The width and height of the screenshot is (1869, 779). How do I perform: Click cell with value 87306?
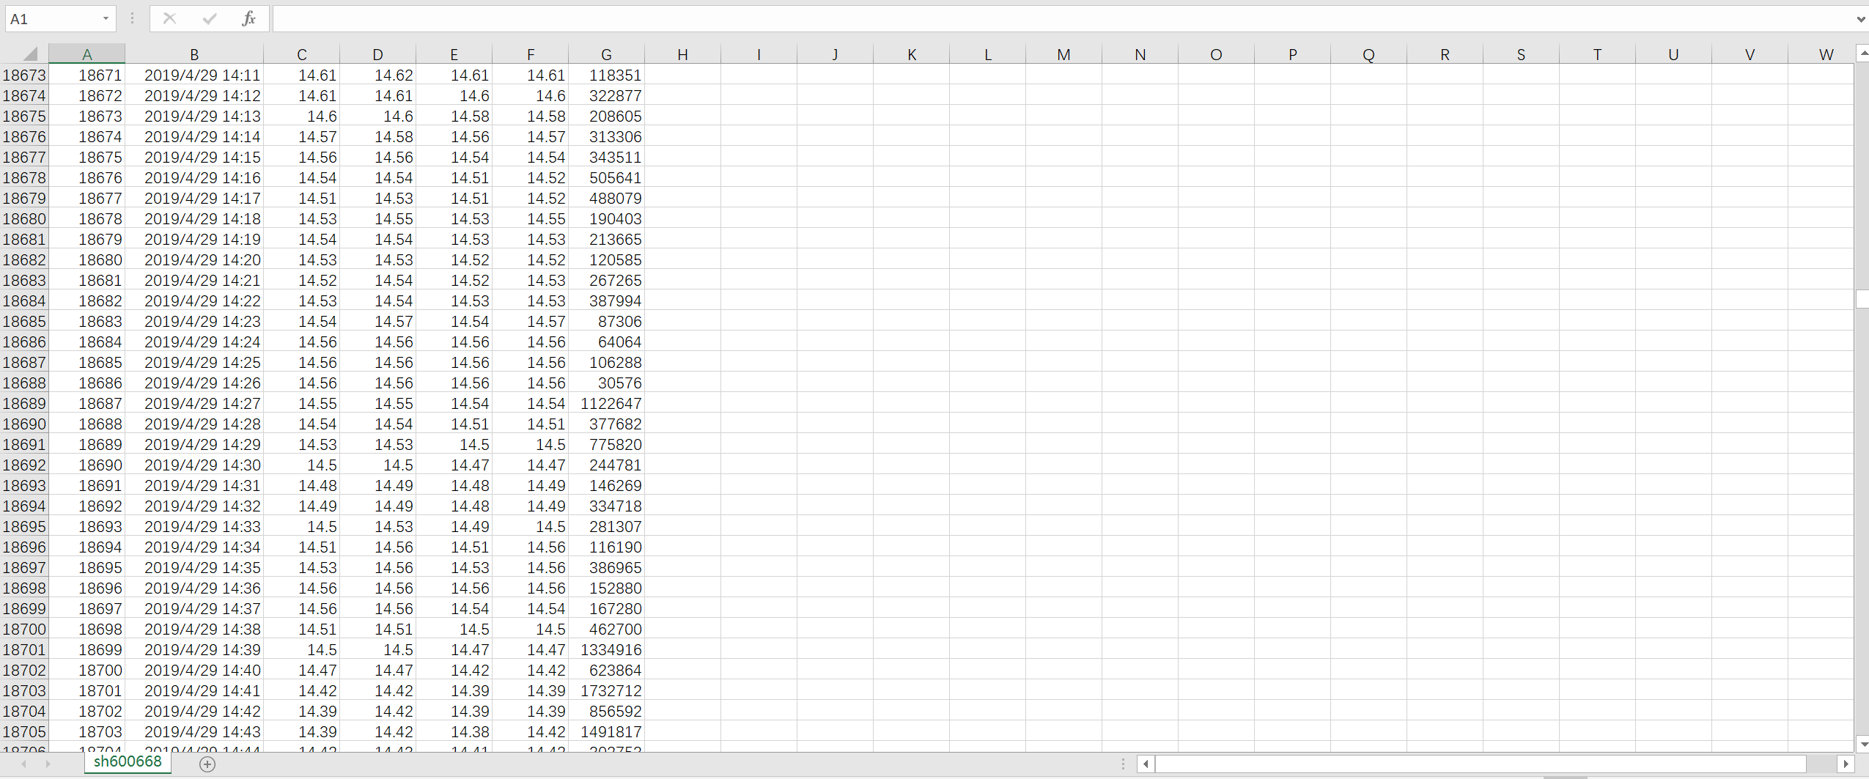tap(606, 321)
